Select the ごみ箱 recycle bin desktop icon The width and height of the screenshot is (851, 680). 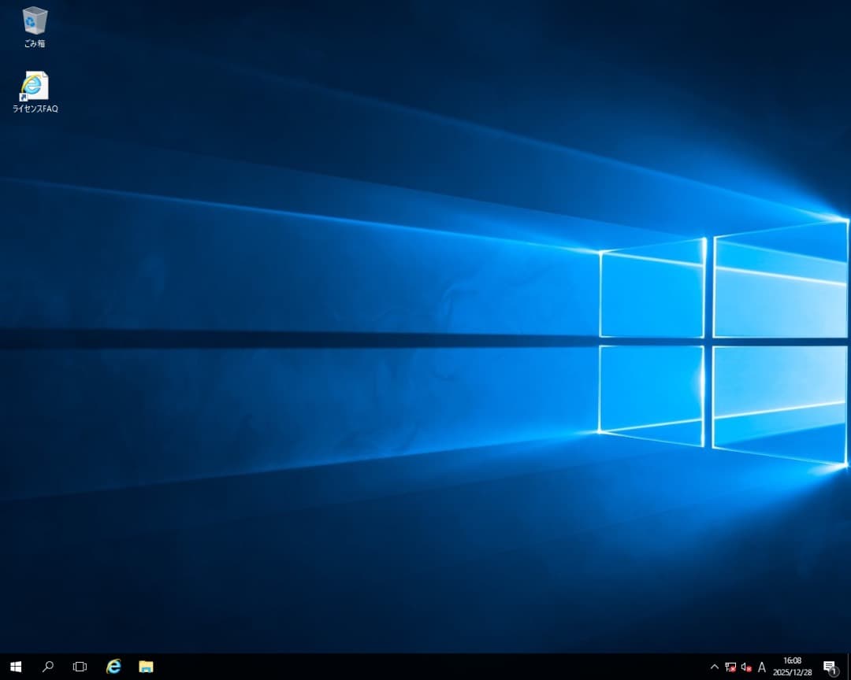(x=35, y=20)
